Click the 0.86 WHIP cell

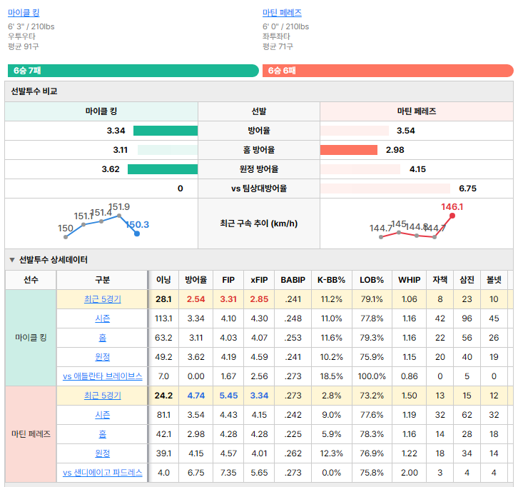coord(410,376)
